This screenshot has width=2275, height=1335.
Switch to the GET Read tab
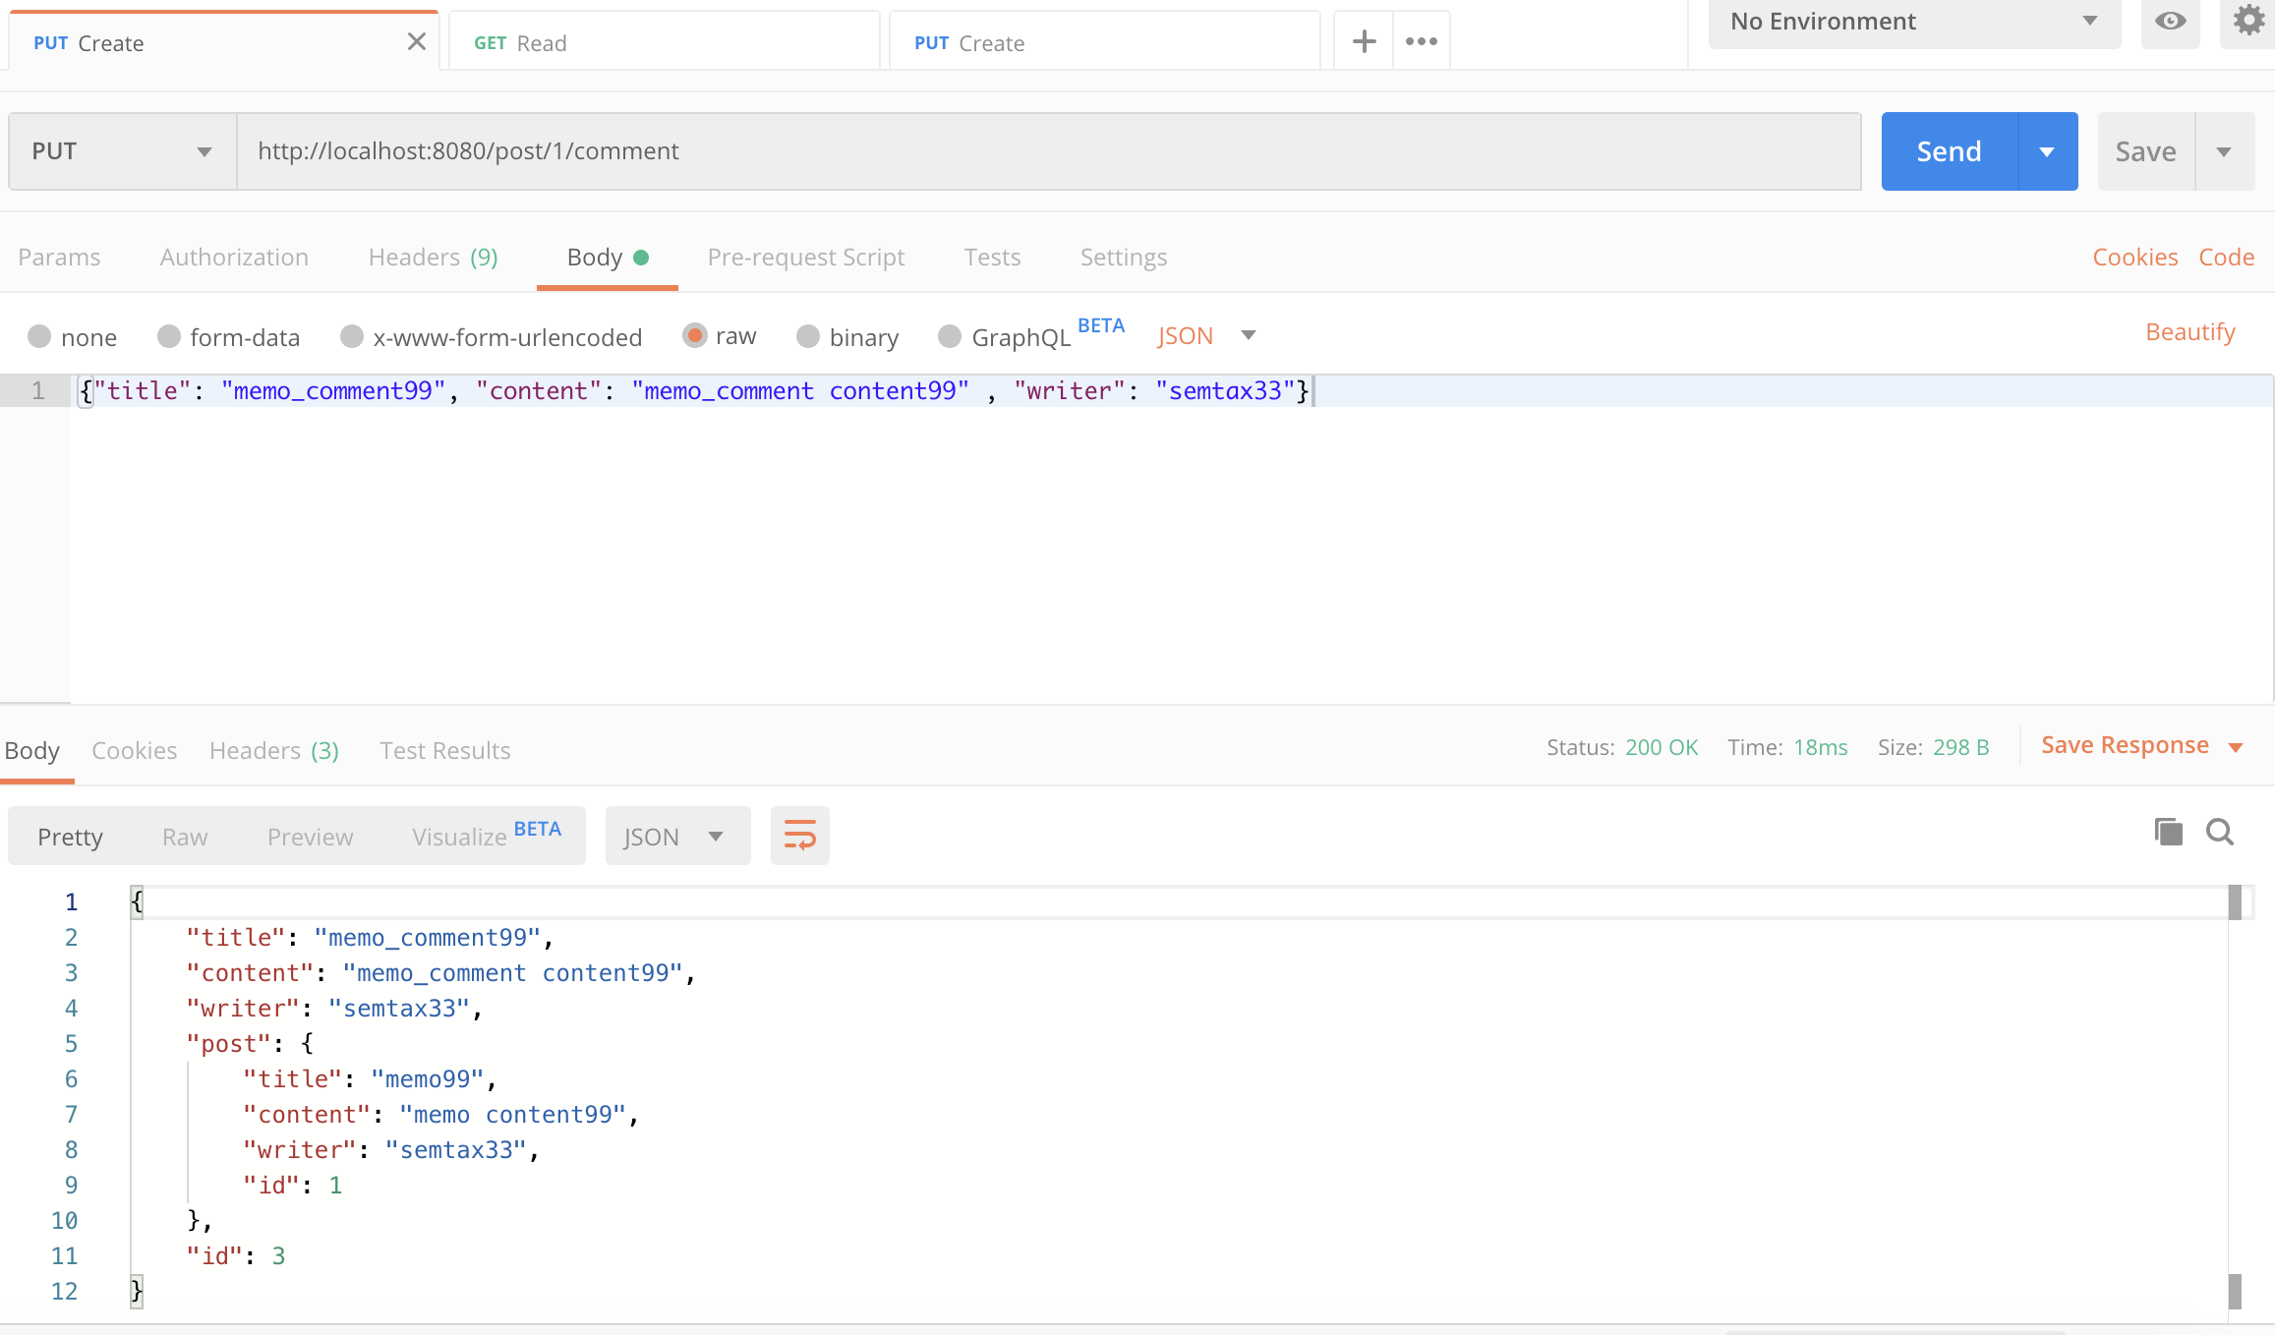coord(663,43)
